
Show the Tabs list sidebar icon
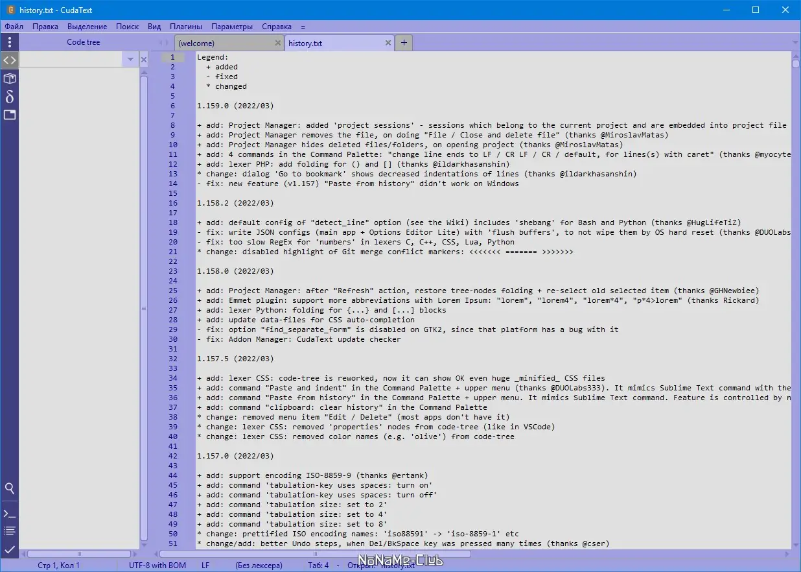pyautogui.click(x=9, y=115)
